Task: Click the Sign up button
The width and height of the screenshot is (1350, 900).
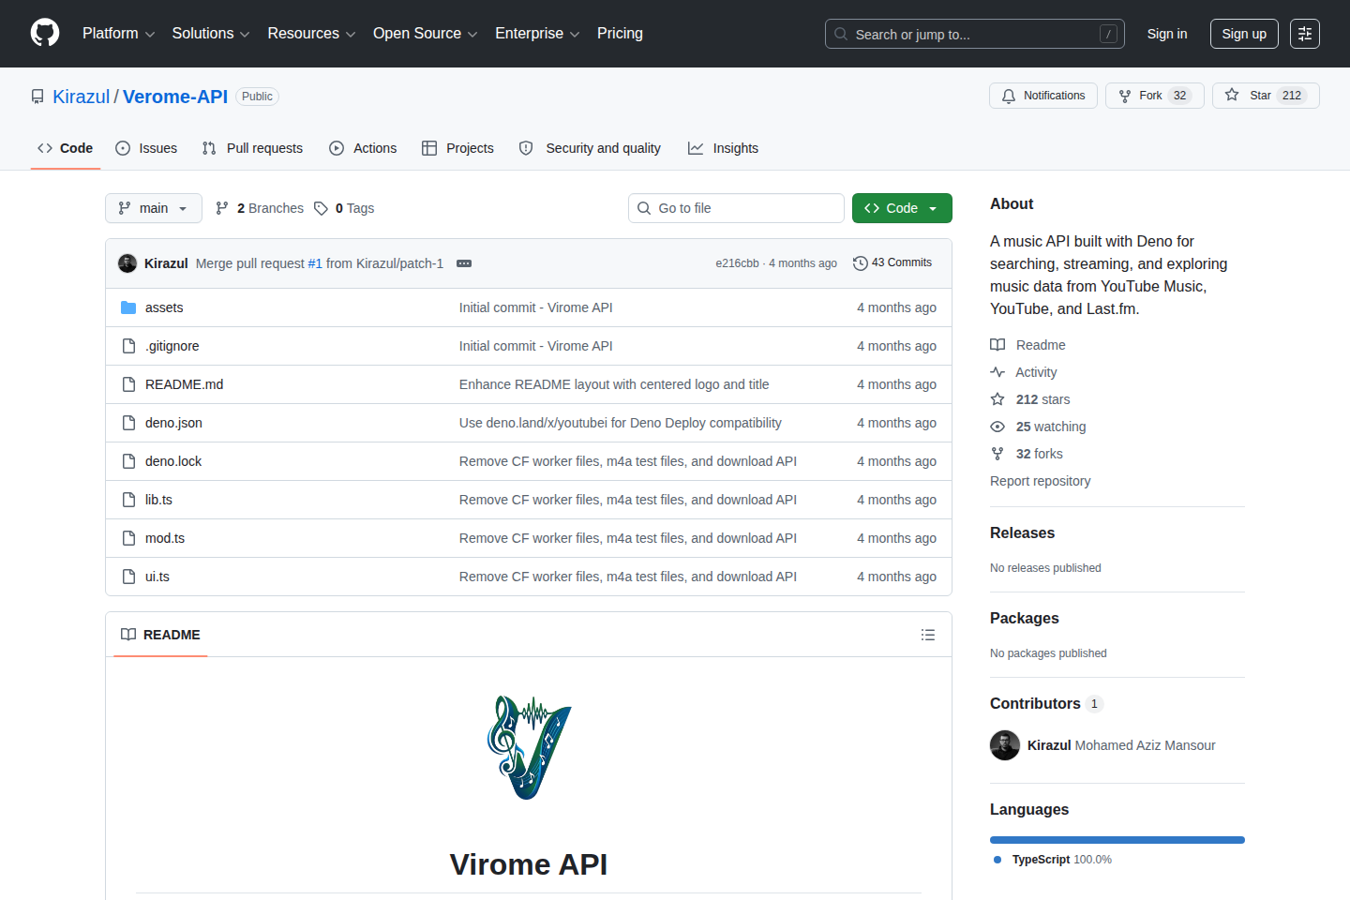Action: (1244, 34)
